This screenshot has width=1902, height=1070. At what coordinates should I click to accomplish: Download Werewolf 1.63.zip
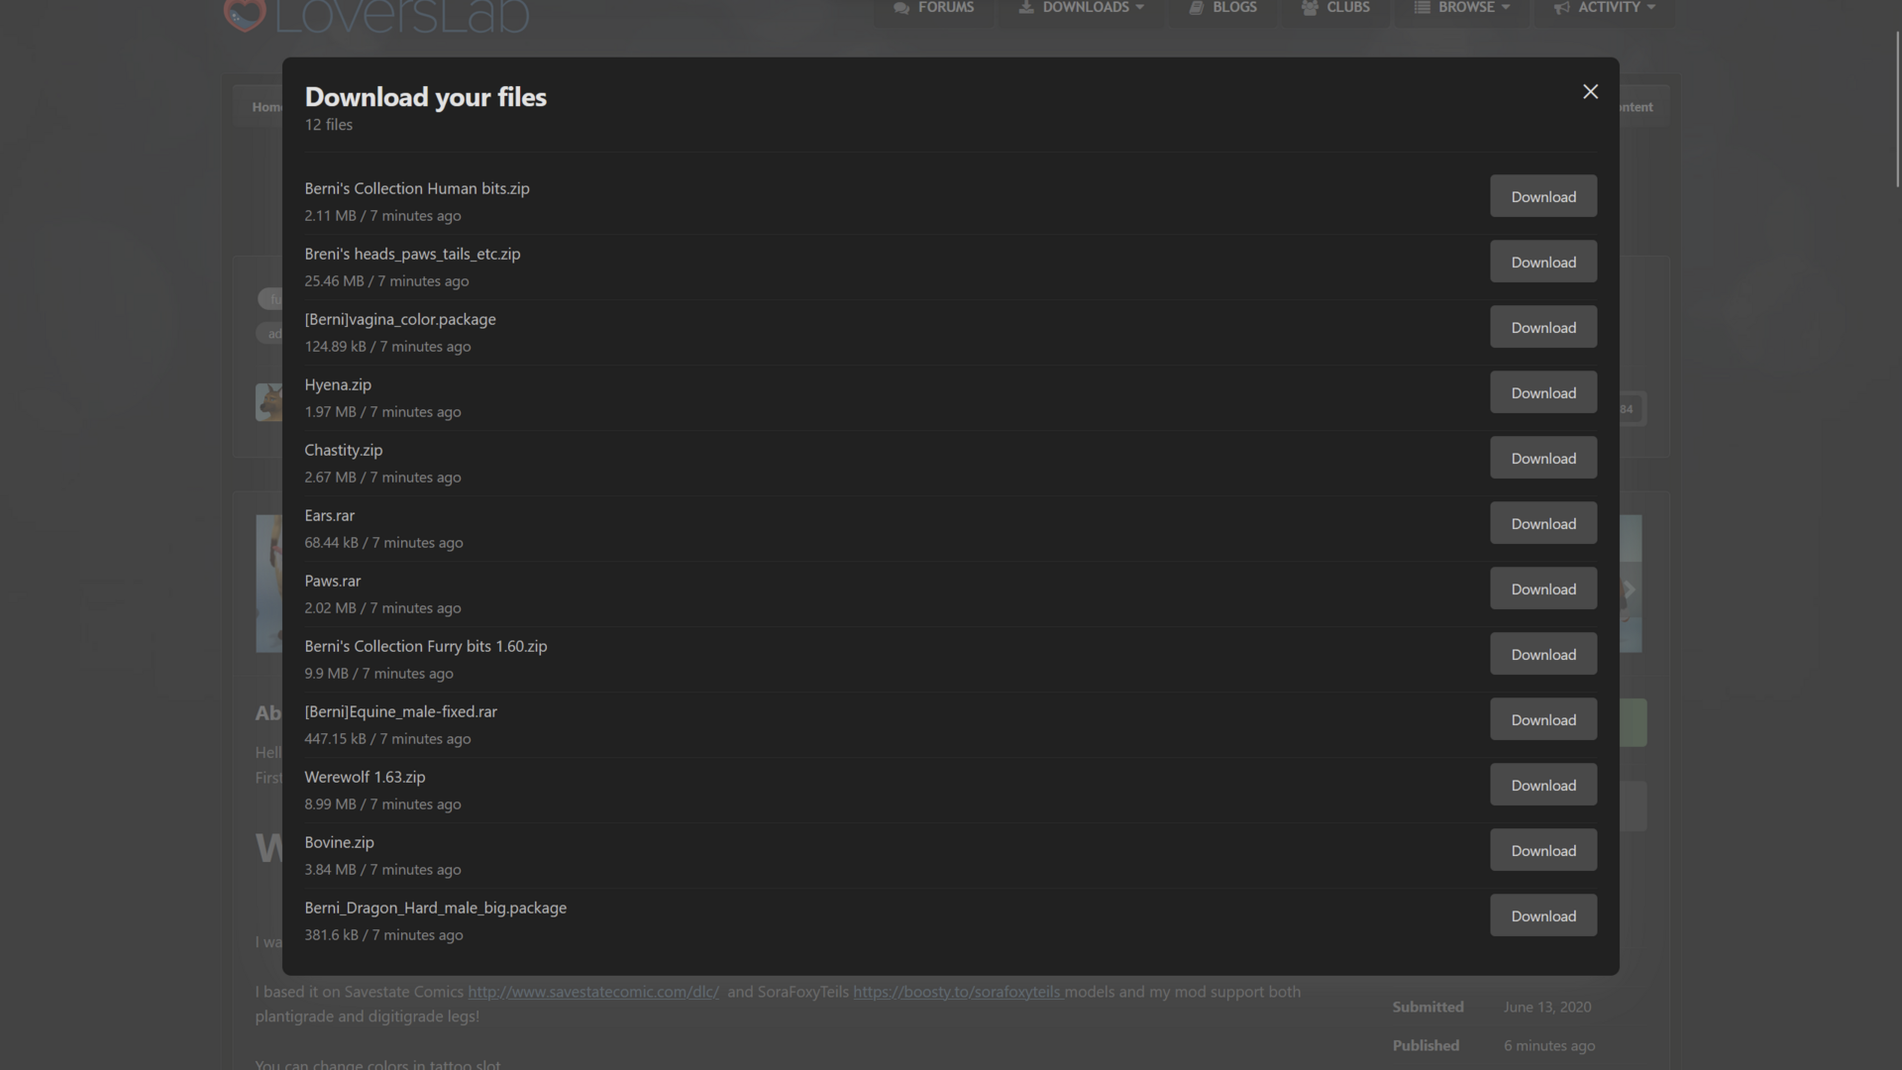[1543, 785]
